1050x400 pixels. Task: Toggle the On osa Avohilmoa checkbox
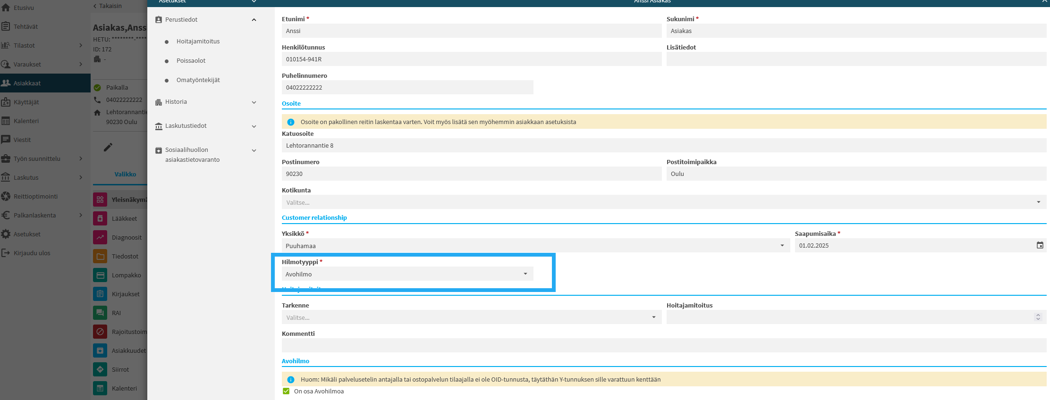286,391
